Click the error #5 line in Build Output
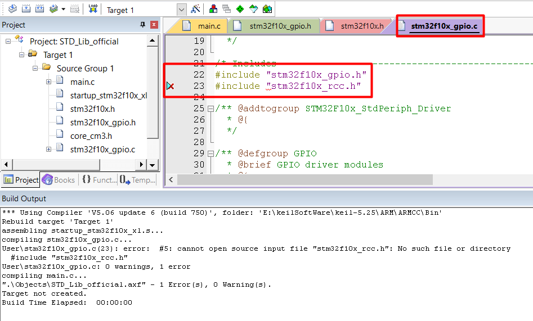Viewport: 533px width, 321px height. 256,248
